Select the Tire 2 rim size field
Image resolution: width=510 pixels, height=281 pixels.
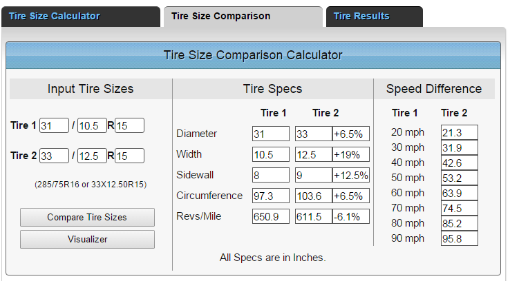(x=129, y=156)
